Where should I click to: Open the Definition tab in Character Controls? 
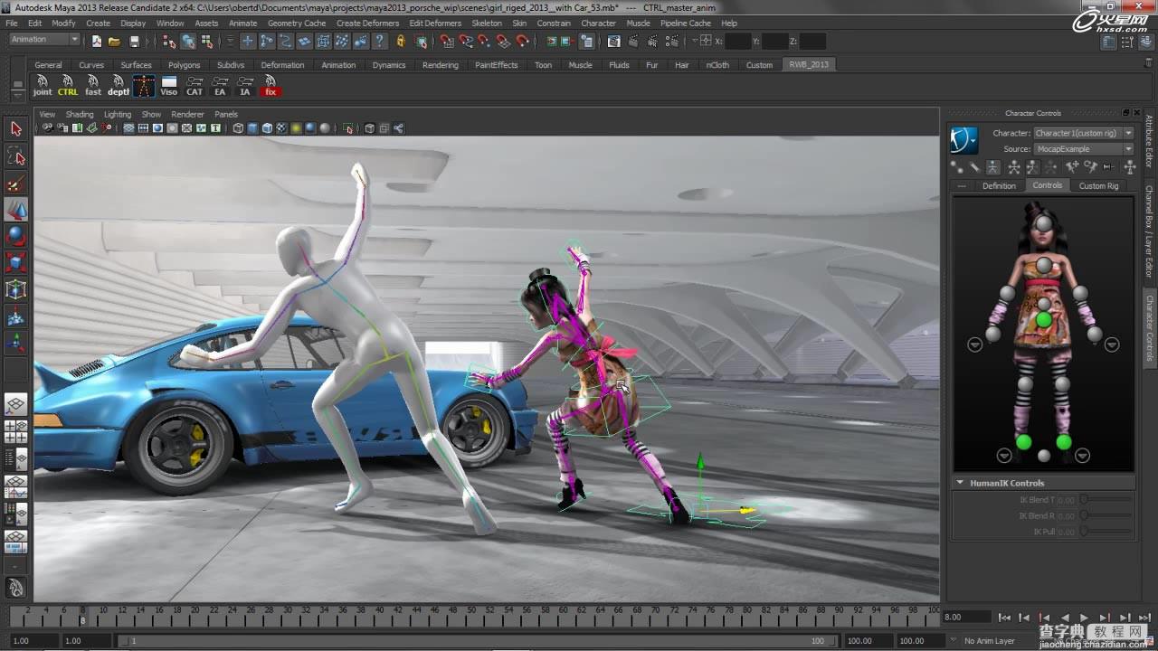pyautogui.click(x=999, y=185)
